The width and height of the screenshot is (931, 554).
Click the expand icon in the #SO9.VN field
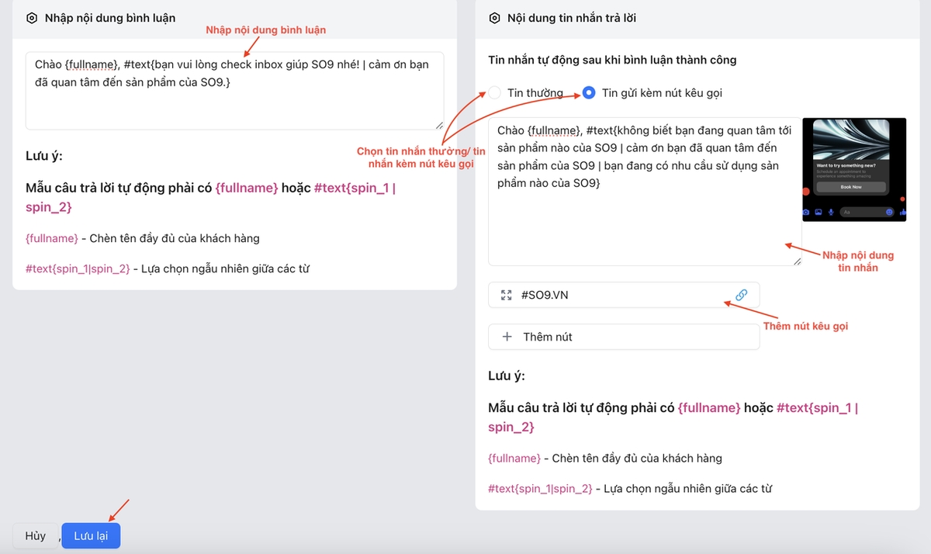pyautogui.click(x=507, y=295)
